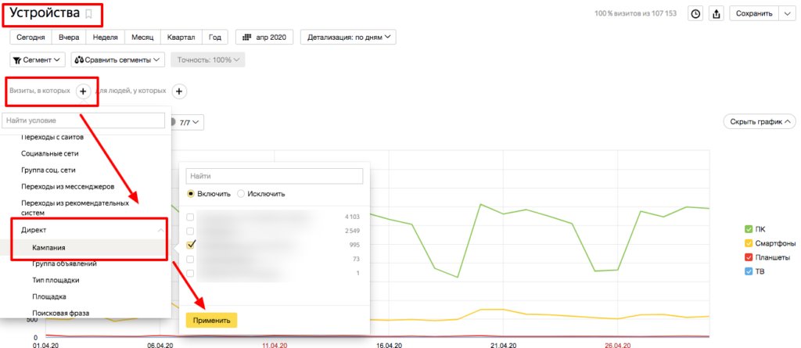Choose Переходы с сайтов condition
This screenshot has width=801, height=348.
[x=52, y=137]
